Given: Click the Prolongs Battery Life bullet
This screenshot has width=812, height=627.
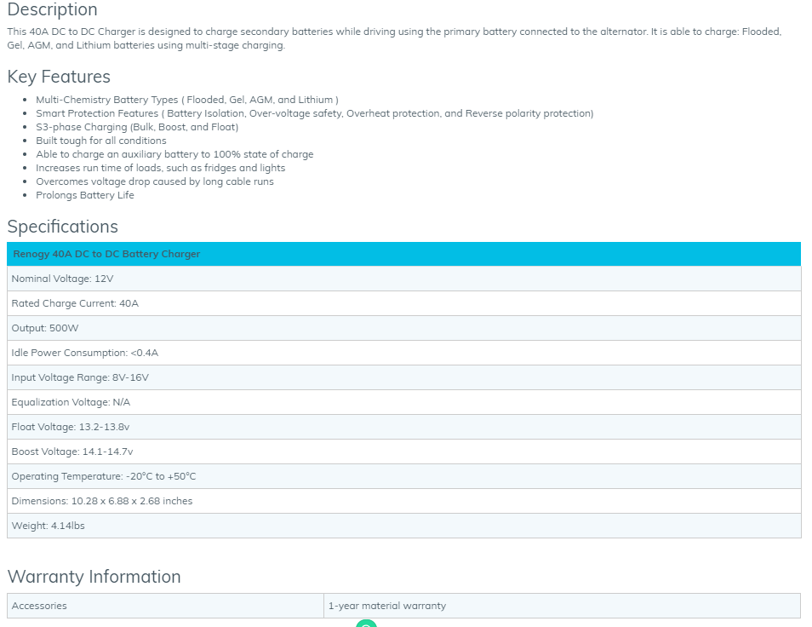Looking at the screenshot, I should point(85,195).
